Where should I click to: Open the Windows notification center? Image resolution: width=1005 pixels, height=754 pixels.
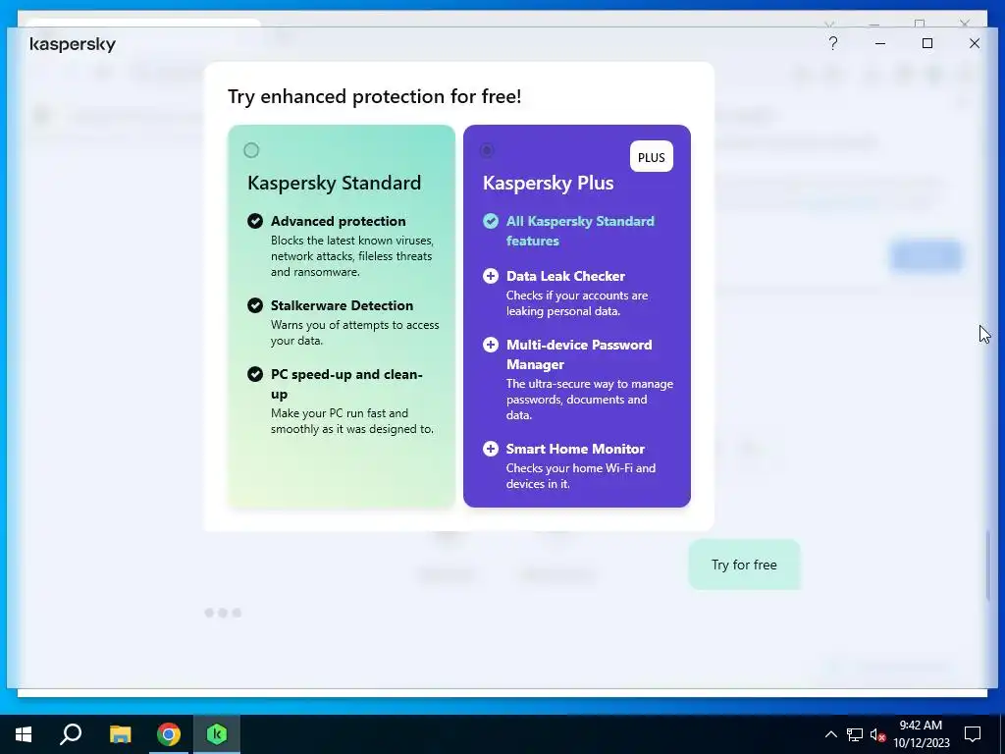coord(973,734)
